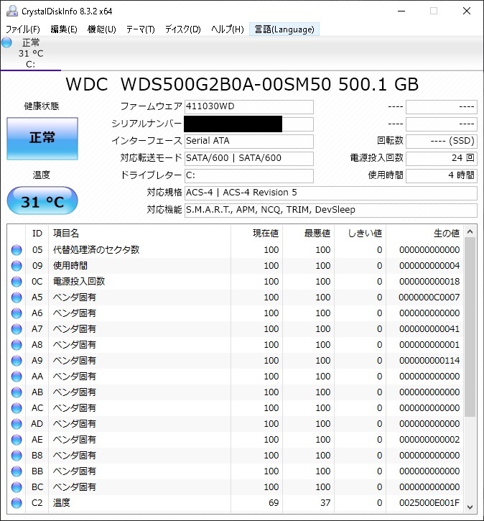Click raw value 0000000C0007
484x521 pixels.
tap(429, 298)
